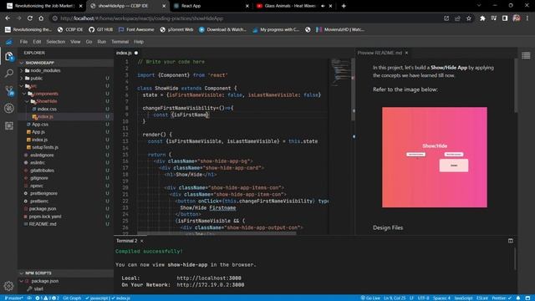This screenshot has height=301, width=535.
Task: Click the browser address bar URL
Action: [x=141, y=18]
